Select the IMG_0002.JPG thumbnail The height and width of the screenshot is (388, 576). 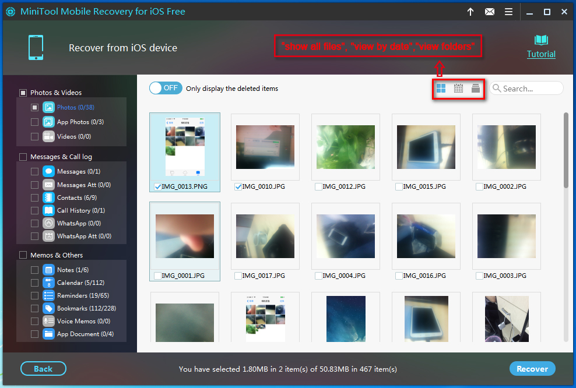507,147
